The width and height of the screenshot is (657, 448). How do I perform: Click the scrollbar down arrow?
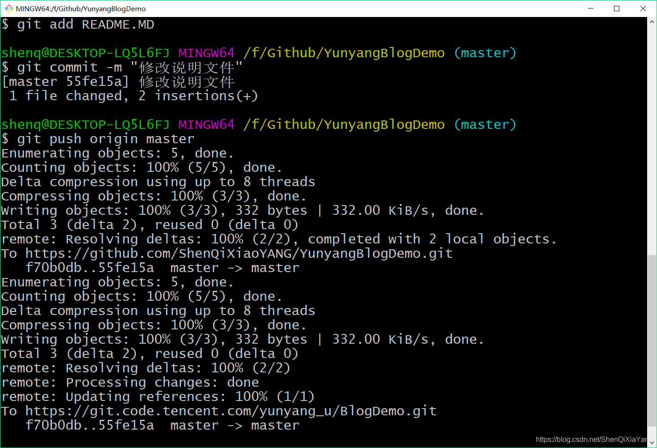[652, 442]
